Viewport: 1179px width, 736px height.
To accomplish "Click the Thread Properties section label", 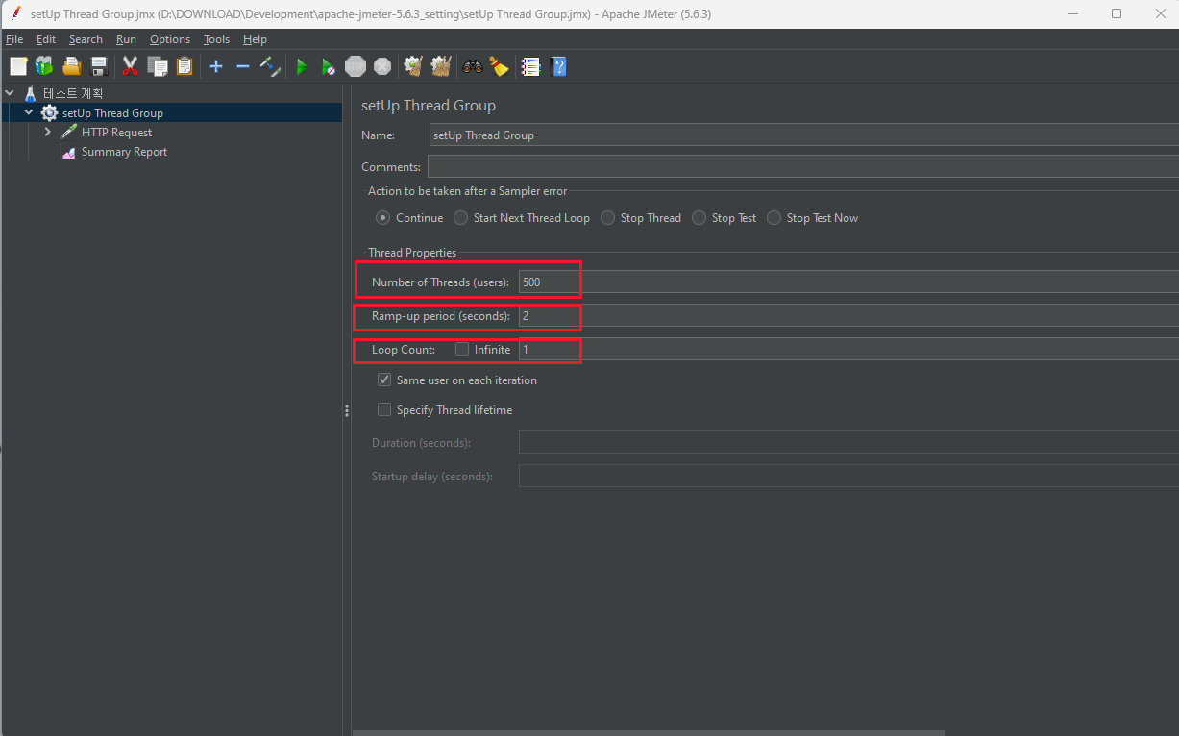I will coord(412,253).
